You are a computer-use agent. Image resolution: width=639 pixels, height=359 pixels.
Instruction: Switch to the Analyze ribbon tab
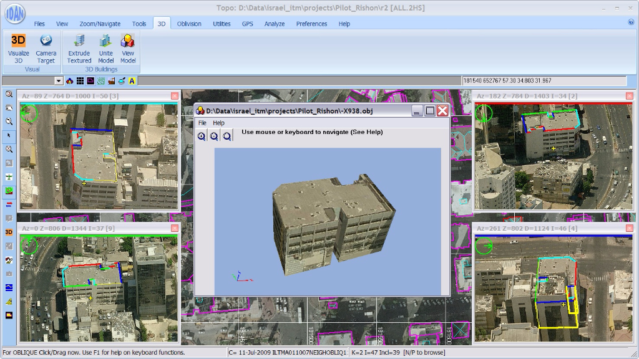point(274,24)
